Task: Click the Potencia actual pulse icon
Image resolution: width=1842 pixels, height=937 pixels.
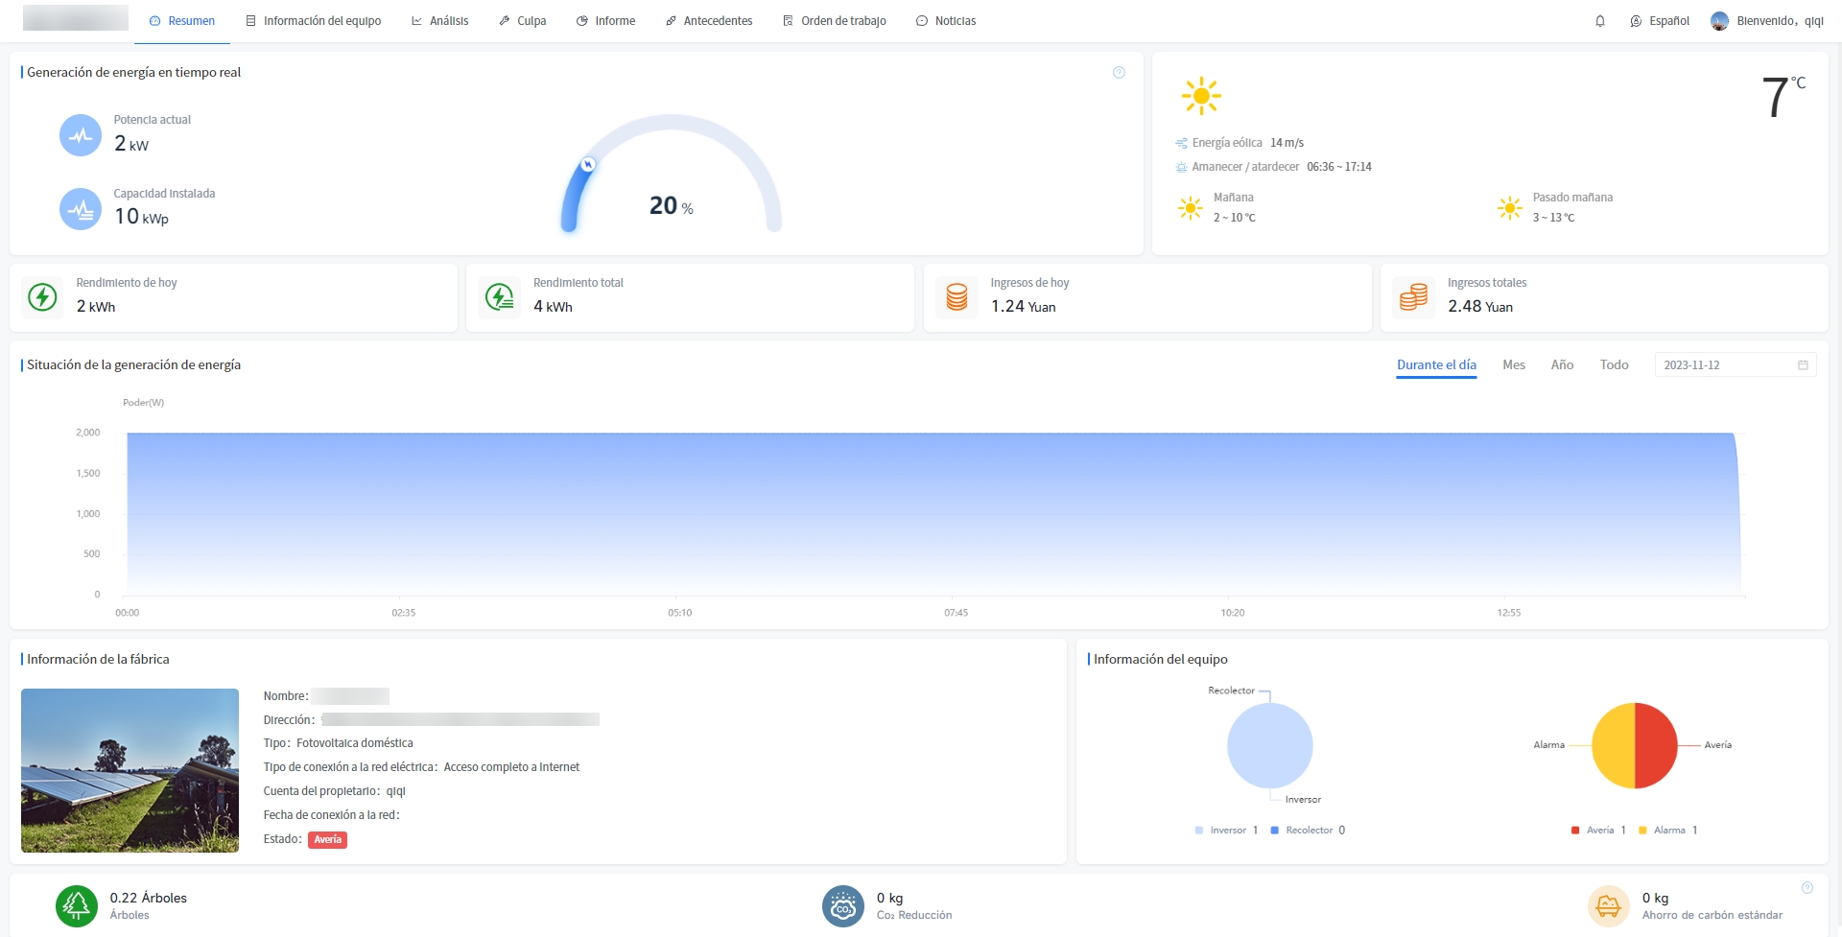Action: 81,135
